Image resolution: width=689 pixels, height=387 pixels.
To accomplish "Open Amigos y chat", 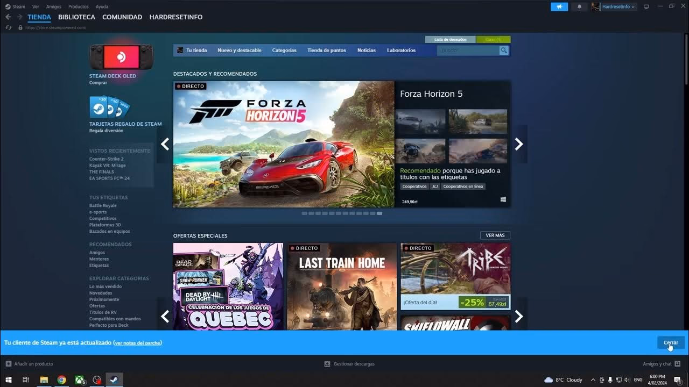I will coord(662,364).
